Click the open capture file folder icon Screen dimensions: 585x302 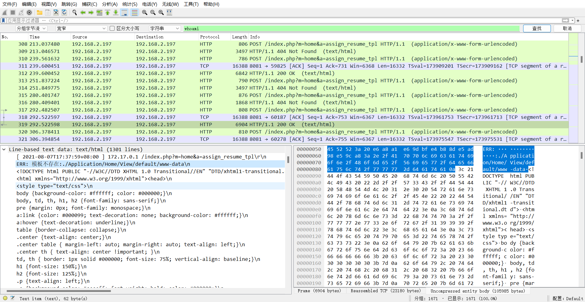click(40, 12)
